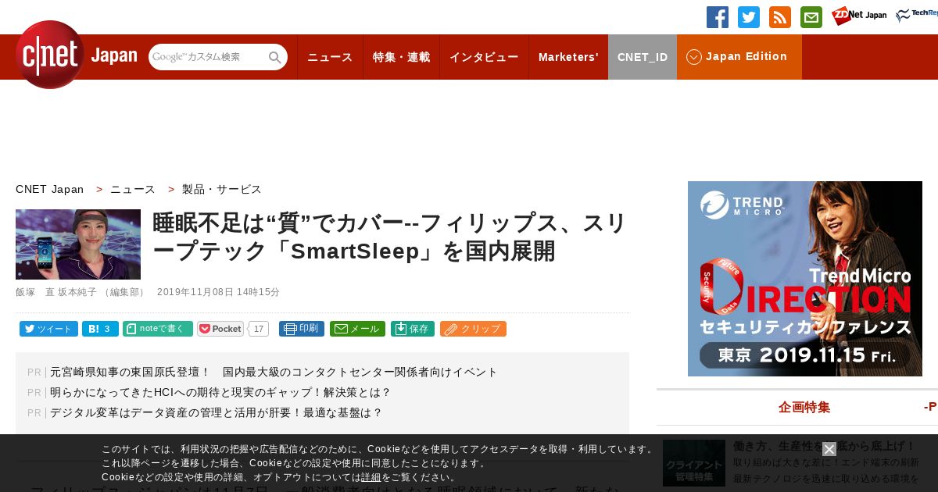Open the Marketers' menu
The height and width of the screenshot is (492, 938).
tap(568, 57)
